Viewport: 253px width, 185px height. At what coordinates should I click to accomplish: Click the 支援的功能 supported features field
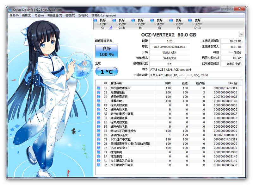[196, 75]
